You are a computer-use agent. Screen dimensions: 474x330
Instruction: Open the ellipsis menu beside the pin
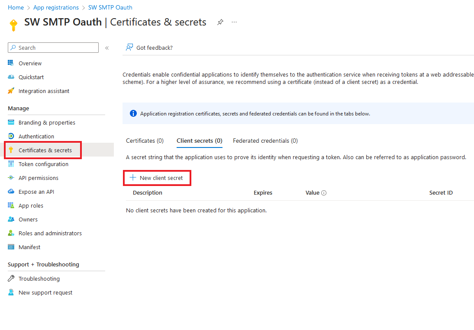tap(234, 22)
